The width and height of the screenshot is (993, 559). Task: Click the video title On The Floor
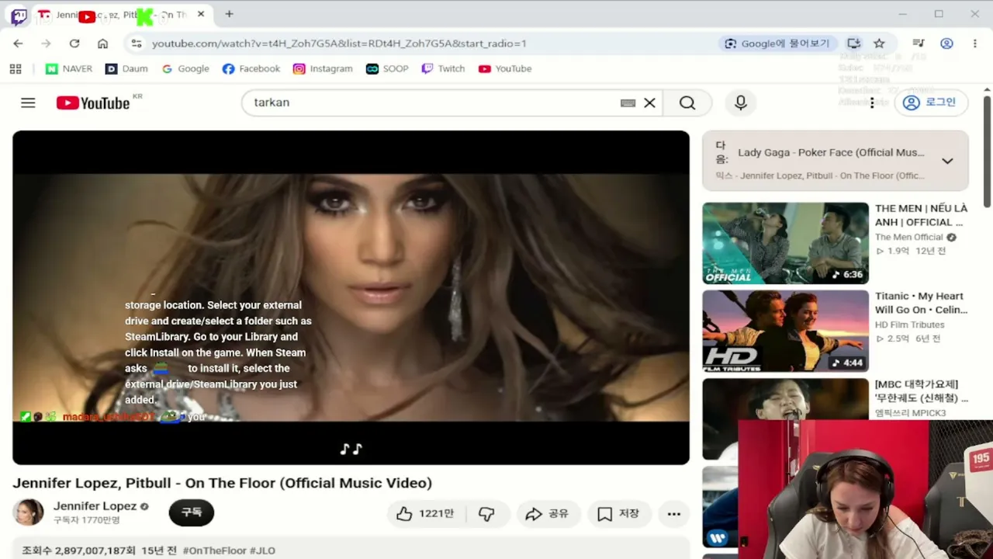point(222,483)
